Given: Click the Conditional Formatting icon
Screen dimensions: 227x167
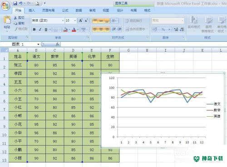Looking at the screenshot, I should click(194, 23).
